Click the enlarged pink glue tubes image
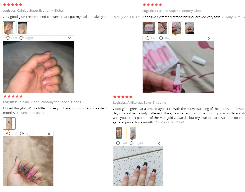The image size is (245, 192). (x=178, y=67)
